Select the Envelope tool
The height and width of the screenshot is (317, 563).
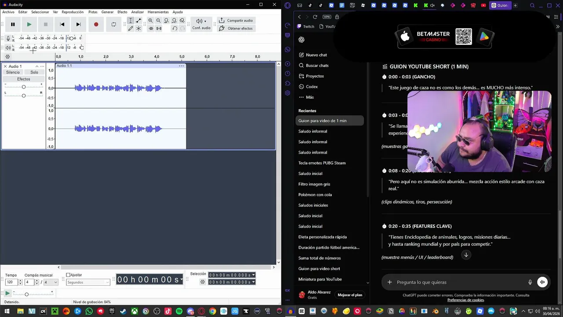(x=139, y=21)
